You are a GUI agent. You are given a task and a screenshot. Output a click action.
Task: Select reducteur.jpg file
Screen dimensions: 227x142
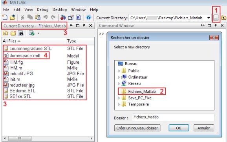(22, 85)
